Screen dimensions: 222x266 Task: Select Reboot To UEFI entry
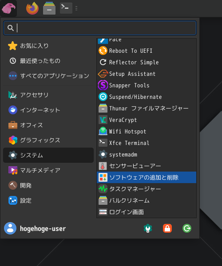(147, 51)
